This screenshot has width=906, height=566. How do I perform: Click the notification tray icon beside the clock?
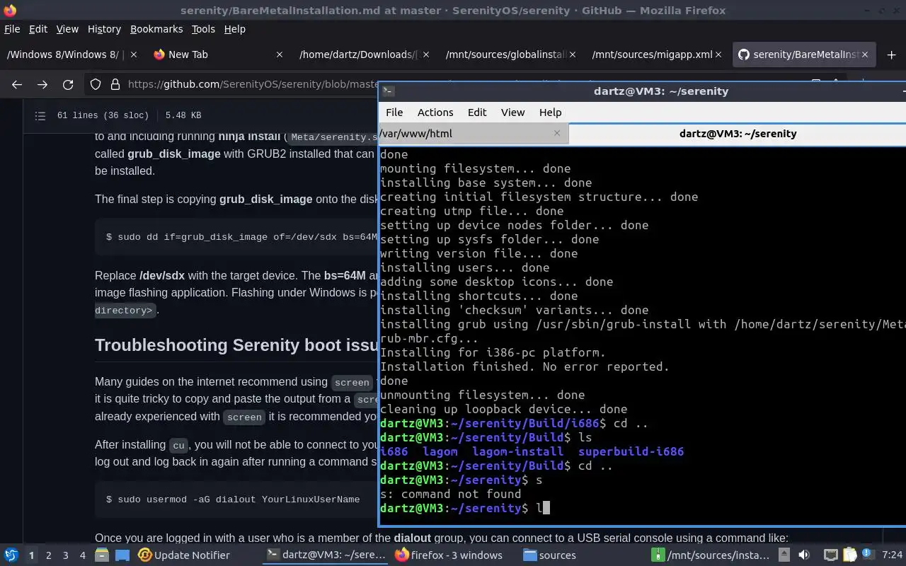868,555
